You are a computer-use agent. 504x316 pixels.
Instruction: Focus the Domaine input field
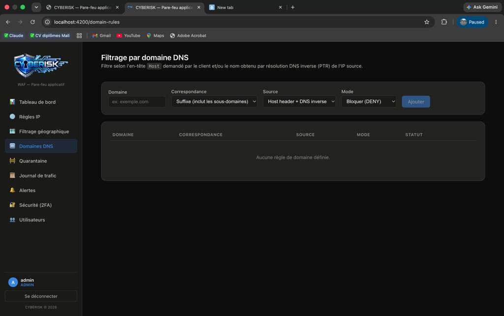point(137,102)
